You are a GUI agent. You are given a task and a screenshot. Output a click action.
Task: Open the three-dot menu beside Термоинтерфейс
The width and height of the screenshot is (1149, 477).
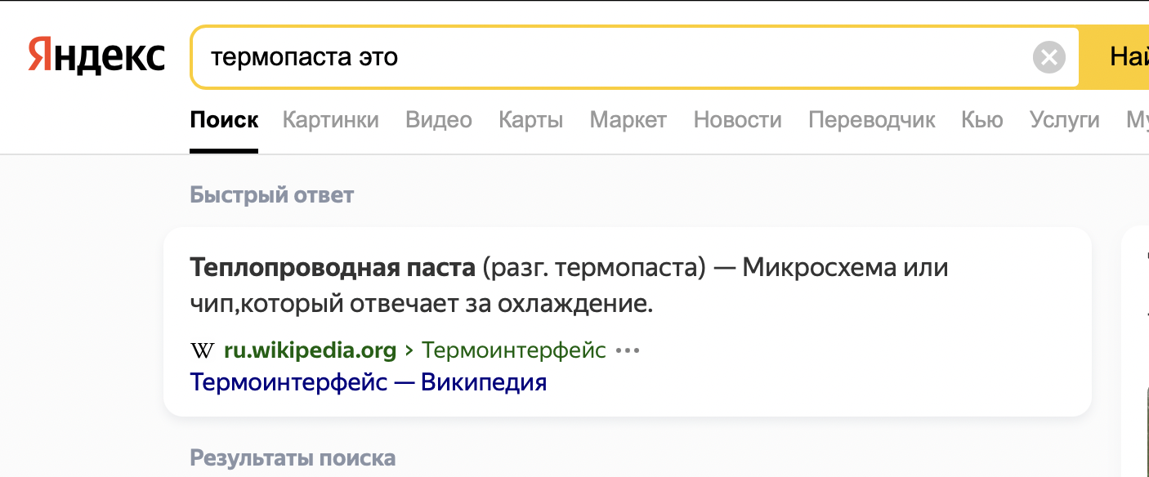(x=627, y=351)
